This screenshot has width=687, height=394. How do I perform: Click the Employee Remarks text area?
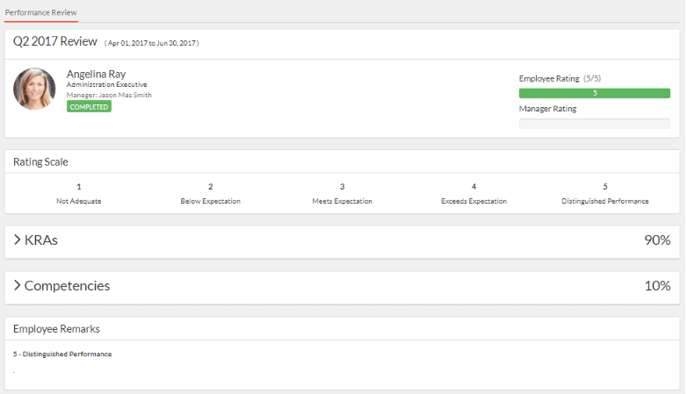pyautogui.click(x=343, y=364)
